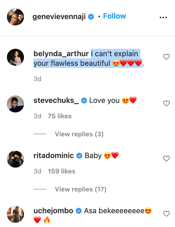Open the three-dot more options menu
This screenshot has height=227, width=175.
point(163,17)
